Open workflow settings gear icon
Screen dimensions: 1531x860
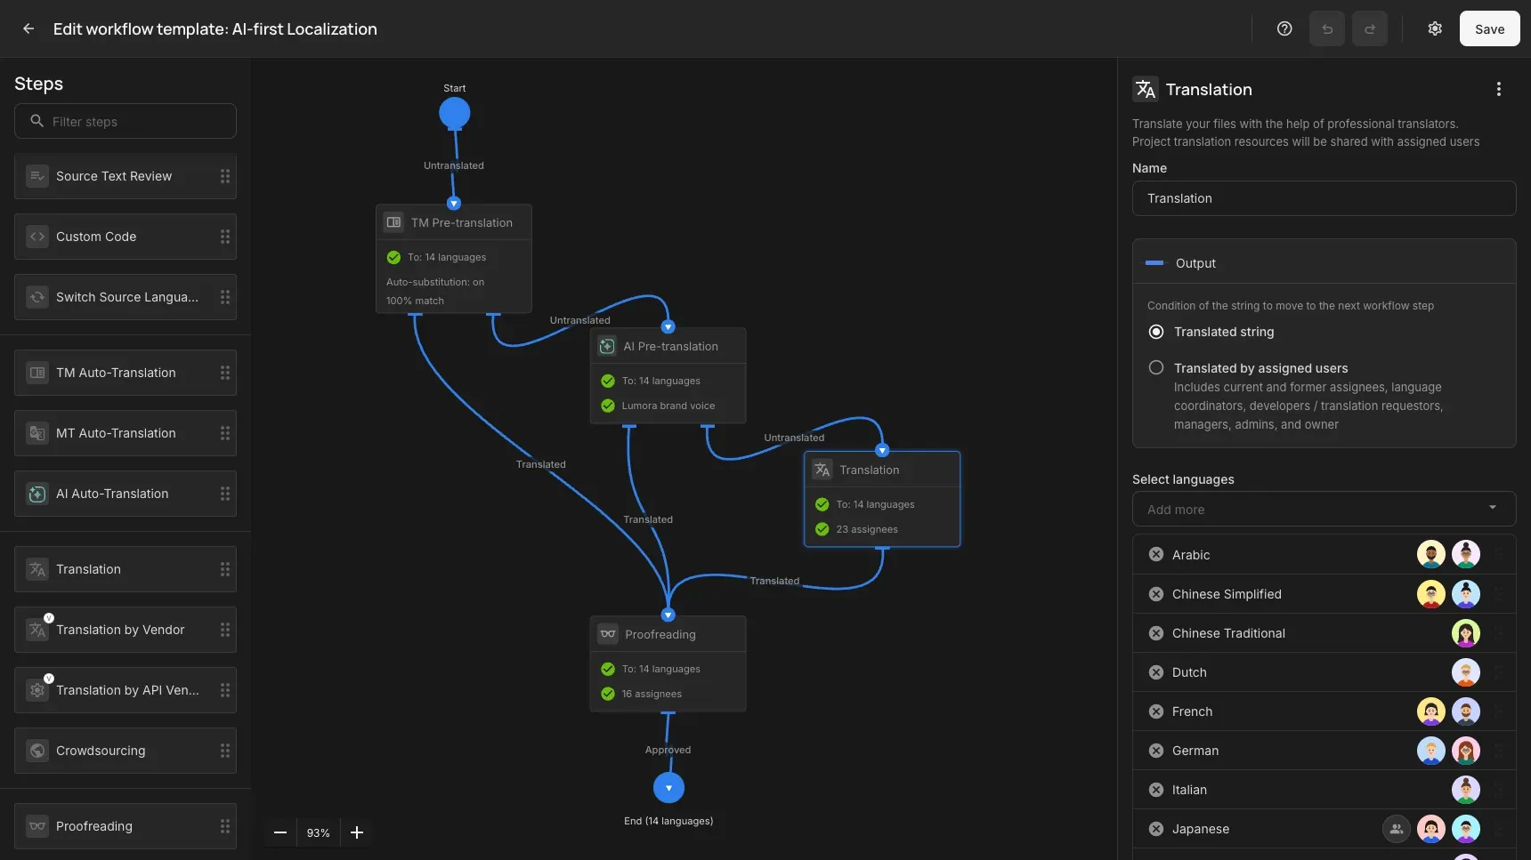tap(1435, 28)
